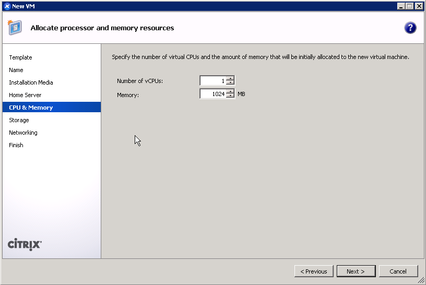The image size is (426, 285).
Task: Click the < Previous button
Action: point(314,271)
